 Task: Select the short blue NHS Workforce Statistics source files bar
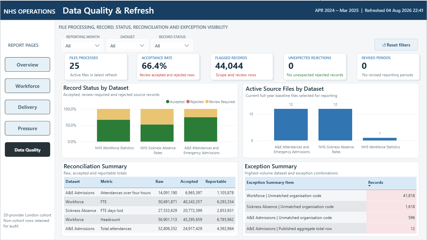(380, 139)
